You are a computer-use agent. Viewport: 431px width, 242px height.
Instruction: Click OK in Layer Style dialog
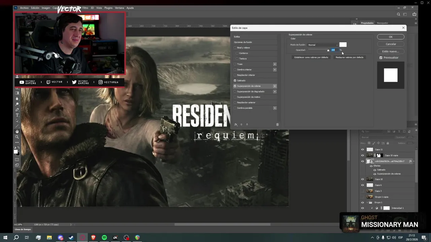391,37
